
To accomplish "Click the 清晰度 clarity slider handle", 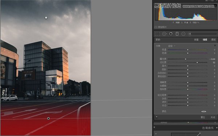I will (x=188, y=83).
